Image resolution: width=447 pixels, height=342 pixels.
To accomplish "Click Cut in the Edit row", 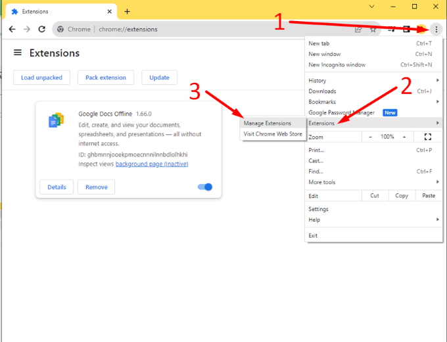I will [x=375, y=196].
